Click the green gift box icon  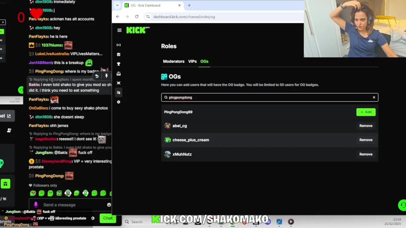tap(5, 184)
